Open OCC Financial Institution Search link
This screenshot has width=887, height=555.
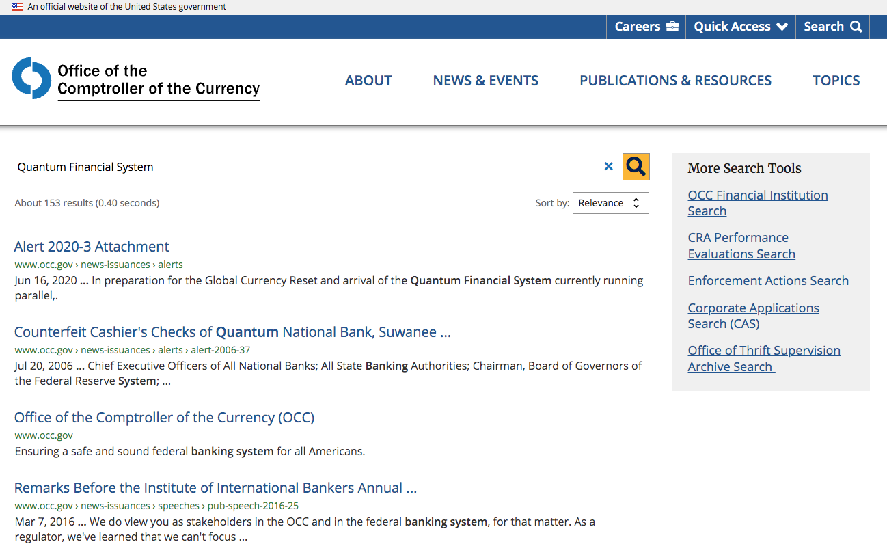[x=758, y=203]
